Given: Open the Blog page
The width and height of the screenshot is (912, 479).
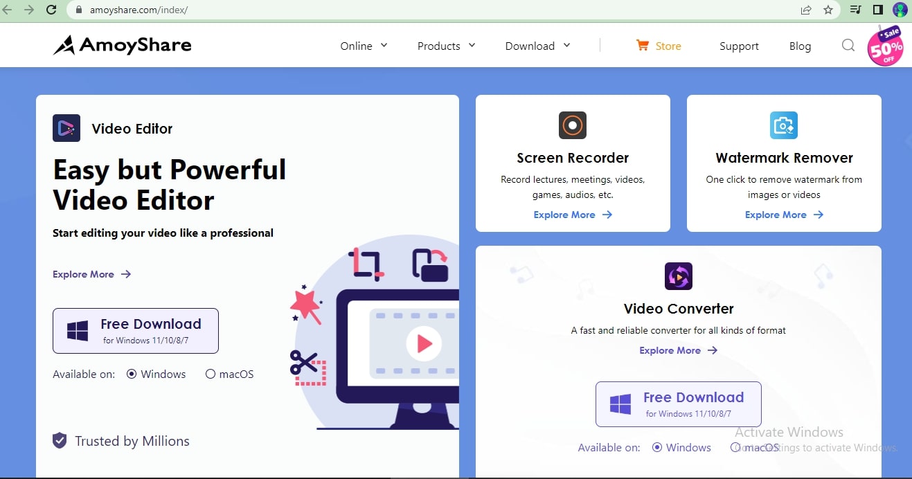Looking at the screenshot, I should click(x=800, y=46).
